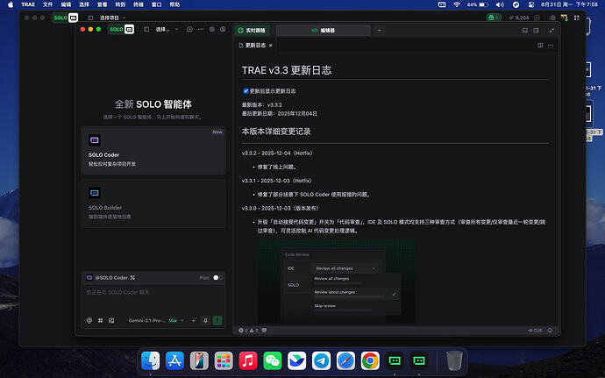
Task: Click user avatar in back window toolbar
Action: [564, 18]
